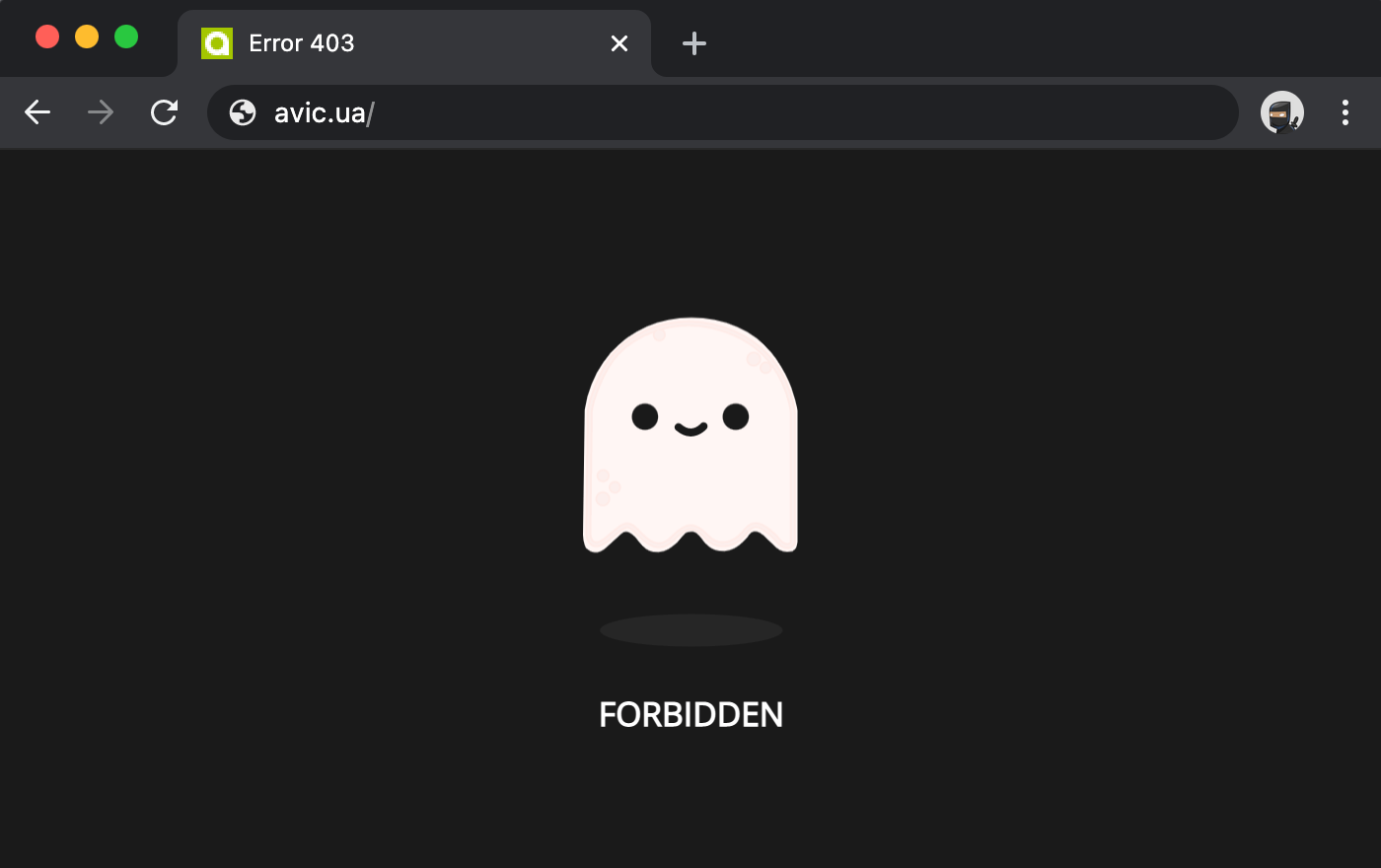Select the Error 403 tab
This screenshot has height=868, width=1381.
[x=414, y=43]
